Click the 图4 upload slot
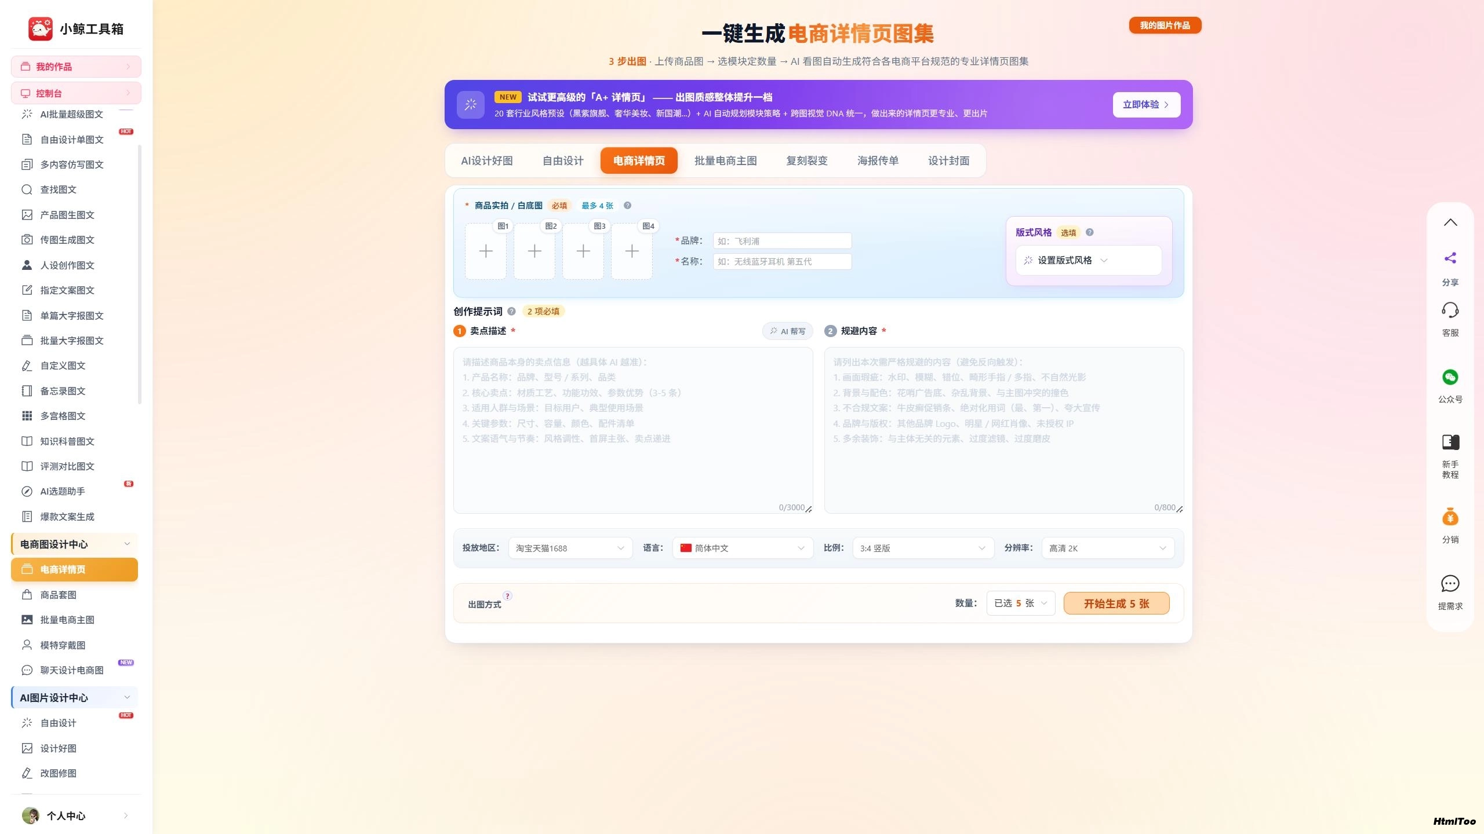Screen dimensions: 1484x834 (x=632, y=251)
